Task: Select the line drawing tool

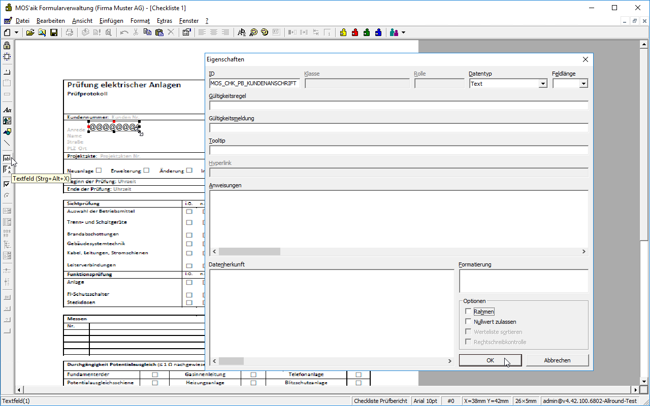Action: tap(7, 143)
